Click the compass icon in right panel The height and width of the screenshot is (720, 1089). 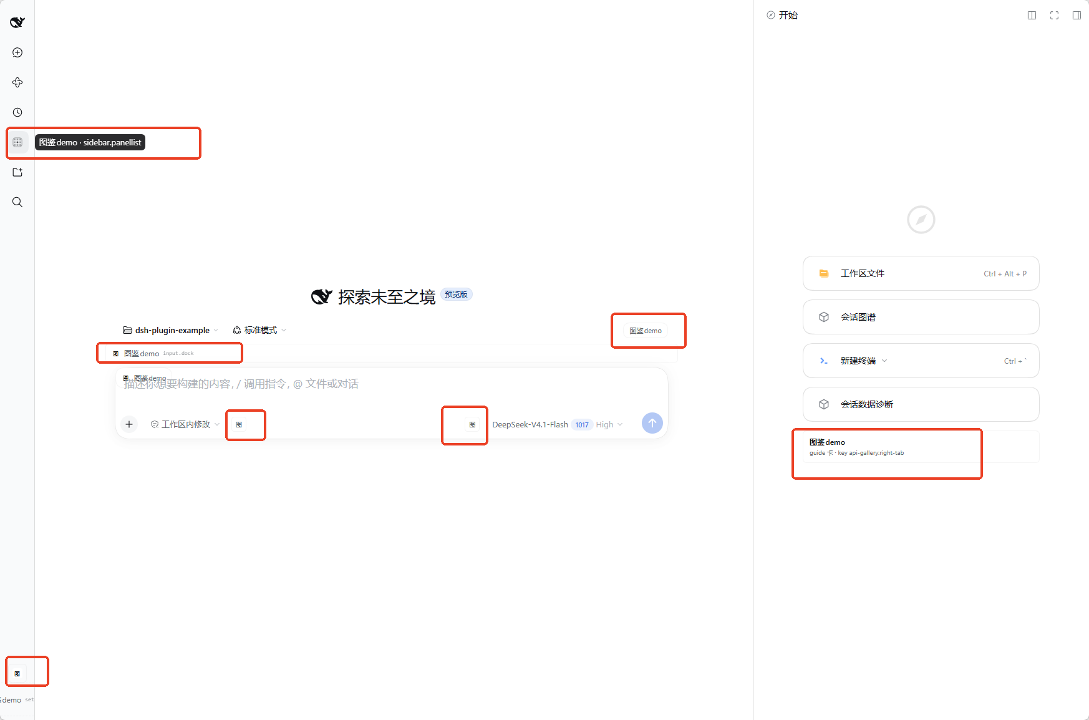[921, 220]
